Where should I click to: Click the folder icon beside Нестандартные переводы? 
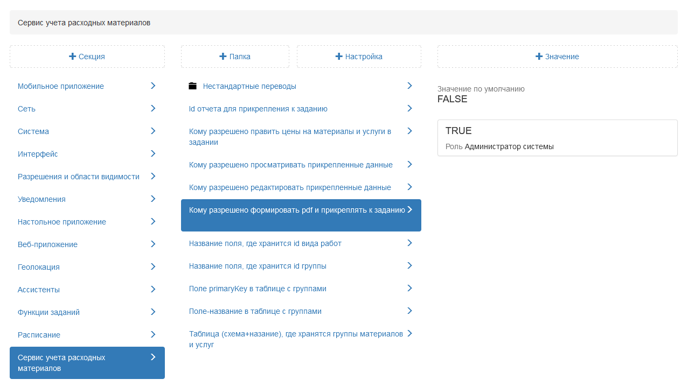[193, 86]
